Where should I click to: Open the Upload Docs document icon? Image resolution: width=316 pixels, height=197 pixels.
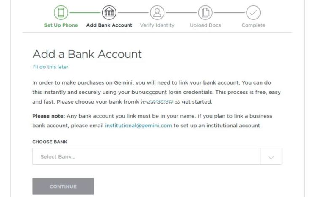tap(205, 13)
